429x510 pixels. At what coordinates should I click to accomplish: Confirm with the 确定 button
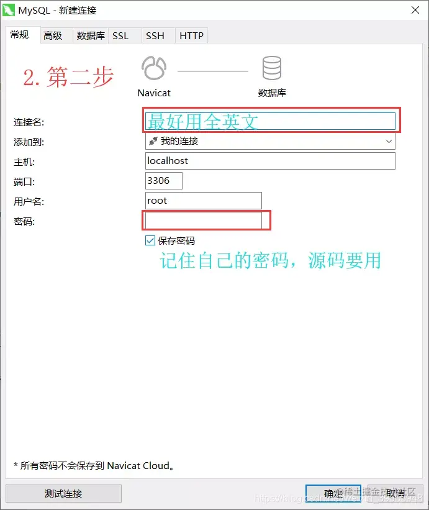point(333,493)
